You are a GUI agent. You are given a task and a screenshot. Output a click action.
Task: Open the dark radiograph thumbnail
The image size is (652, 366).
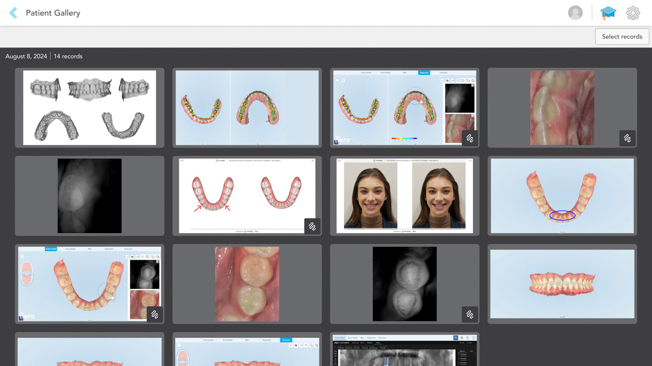pyautogui.click(x=89, y=196)
